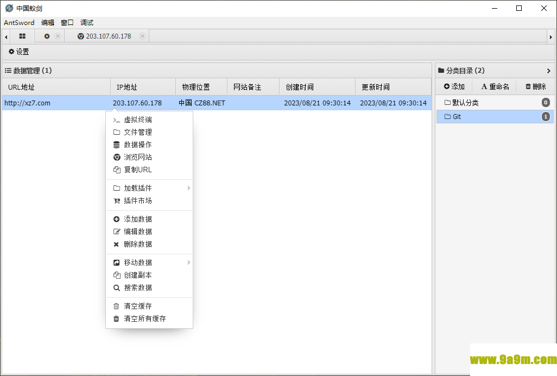Viewport: 557px width, 376px height.
Task: Select 编辑数据 in the context menu
Action: (x=149, y=231)
